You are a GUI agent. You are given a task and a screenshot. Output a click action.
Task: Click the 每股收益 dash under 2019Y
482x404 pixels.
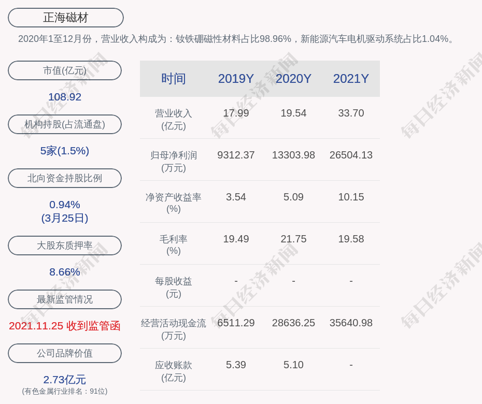pyautogui.click(x=236, y=281)
